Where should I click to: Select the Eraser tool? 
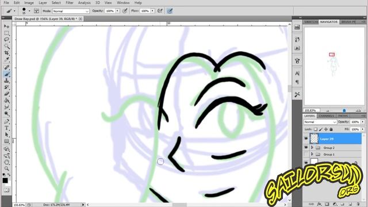tap(6, 94)
